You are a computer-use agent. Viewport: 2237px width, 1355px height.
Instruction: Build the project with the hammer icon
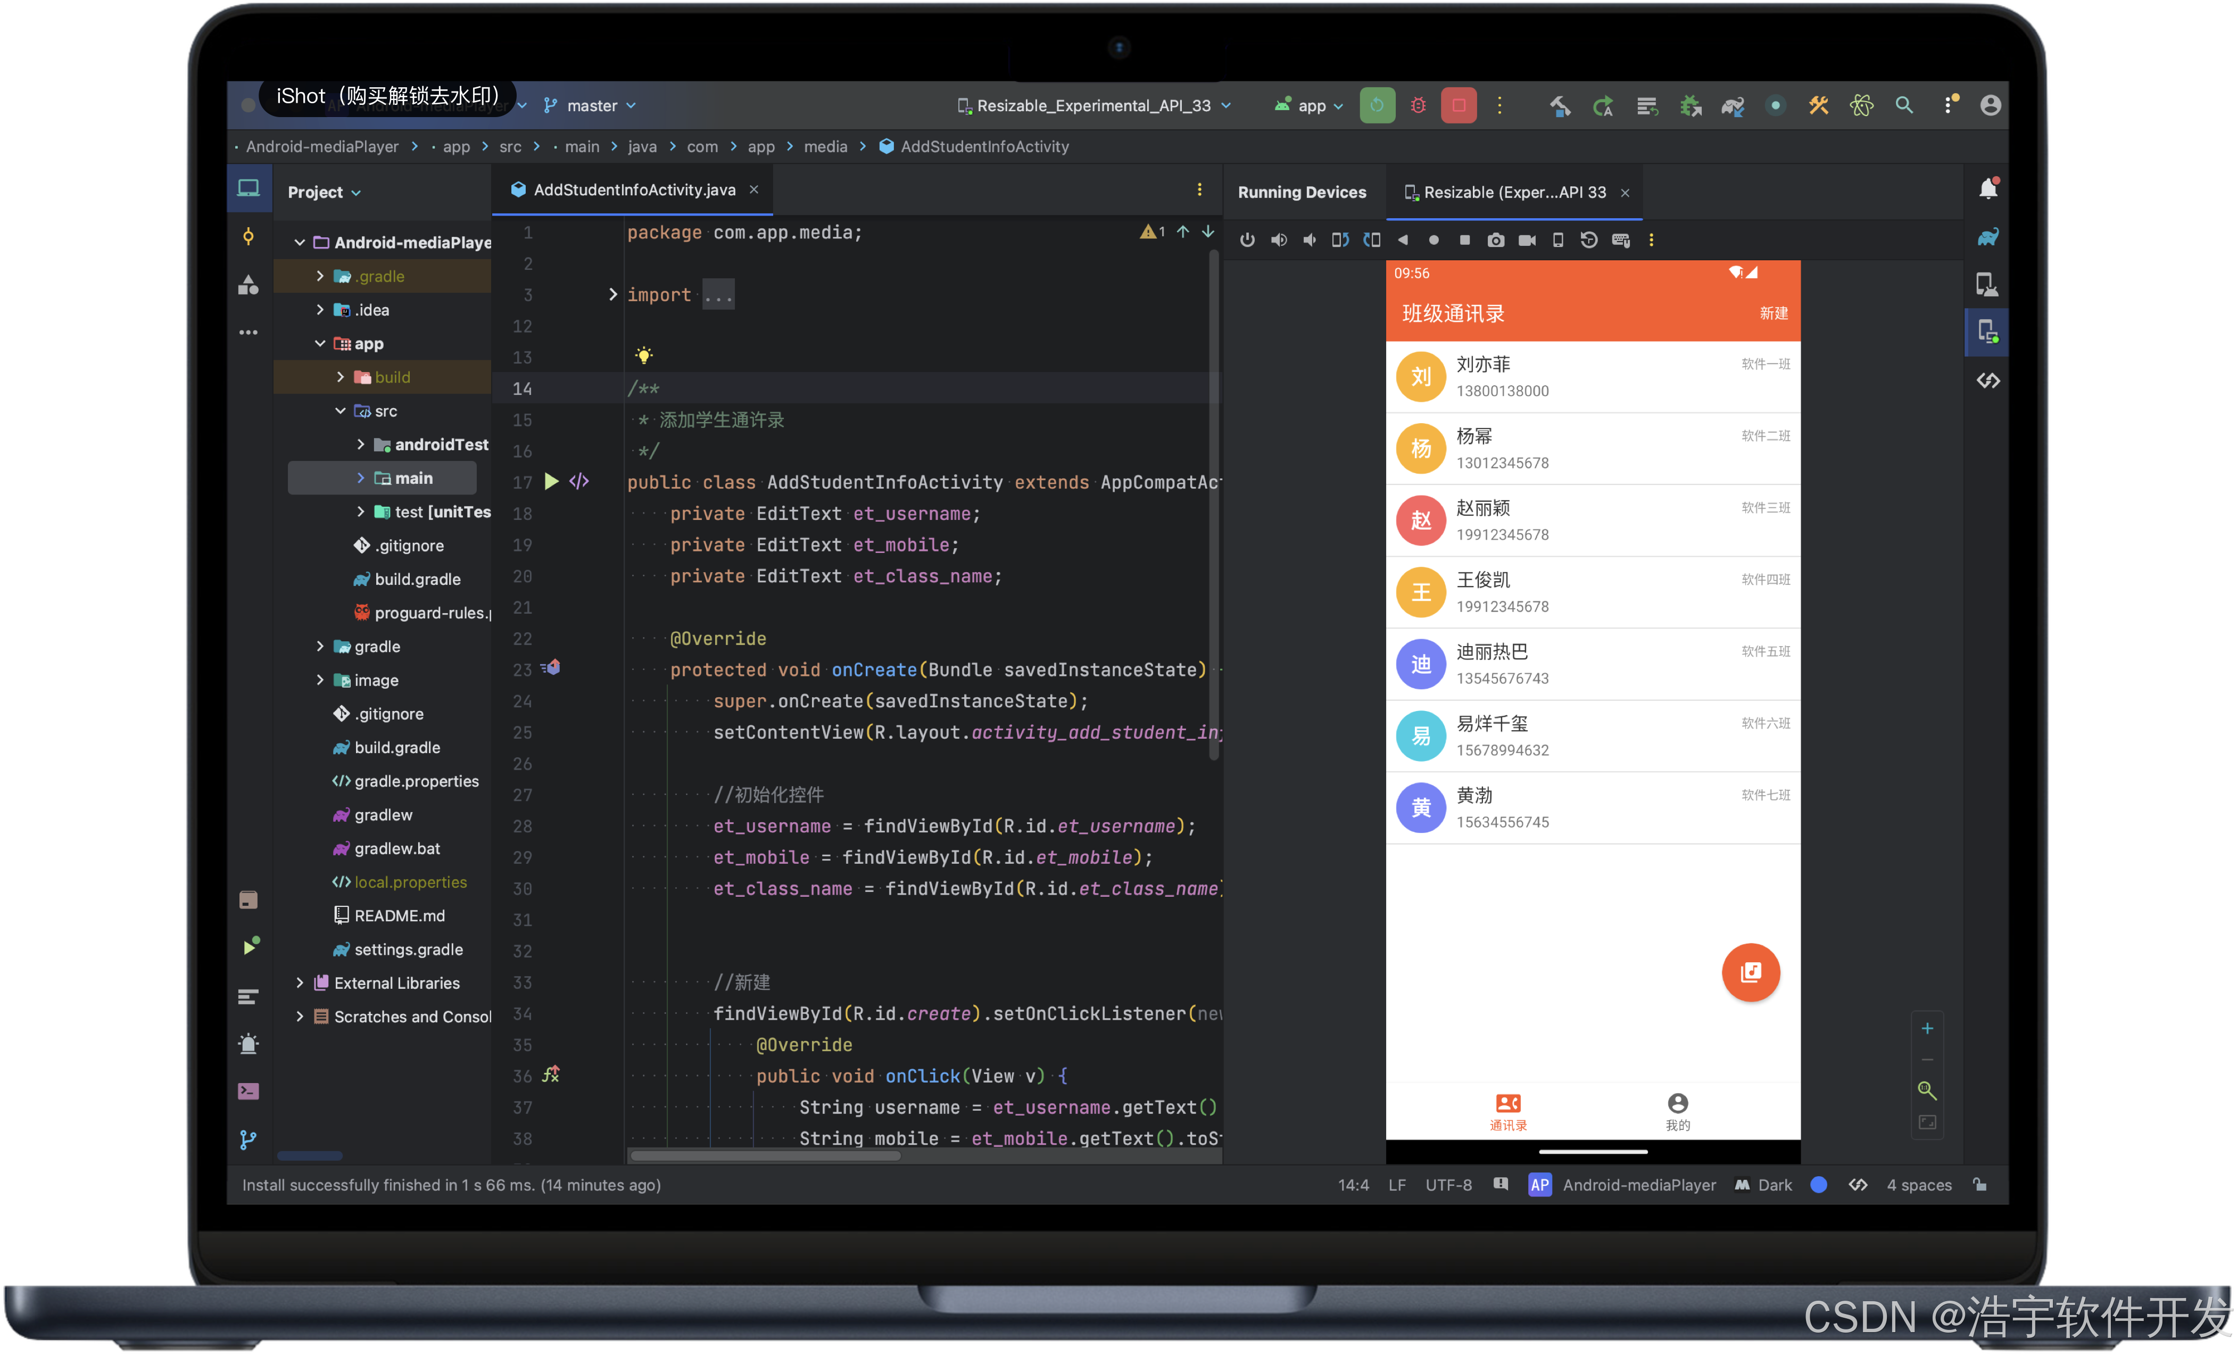pyautogui.click(x=1560, y=105)
